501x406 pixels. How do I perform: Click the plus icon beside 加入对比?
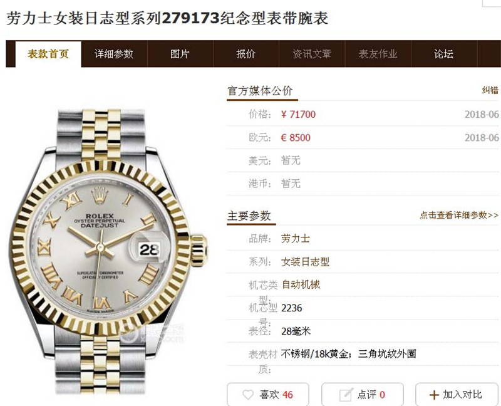[434, 395]
